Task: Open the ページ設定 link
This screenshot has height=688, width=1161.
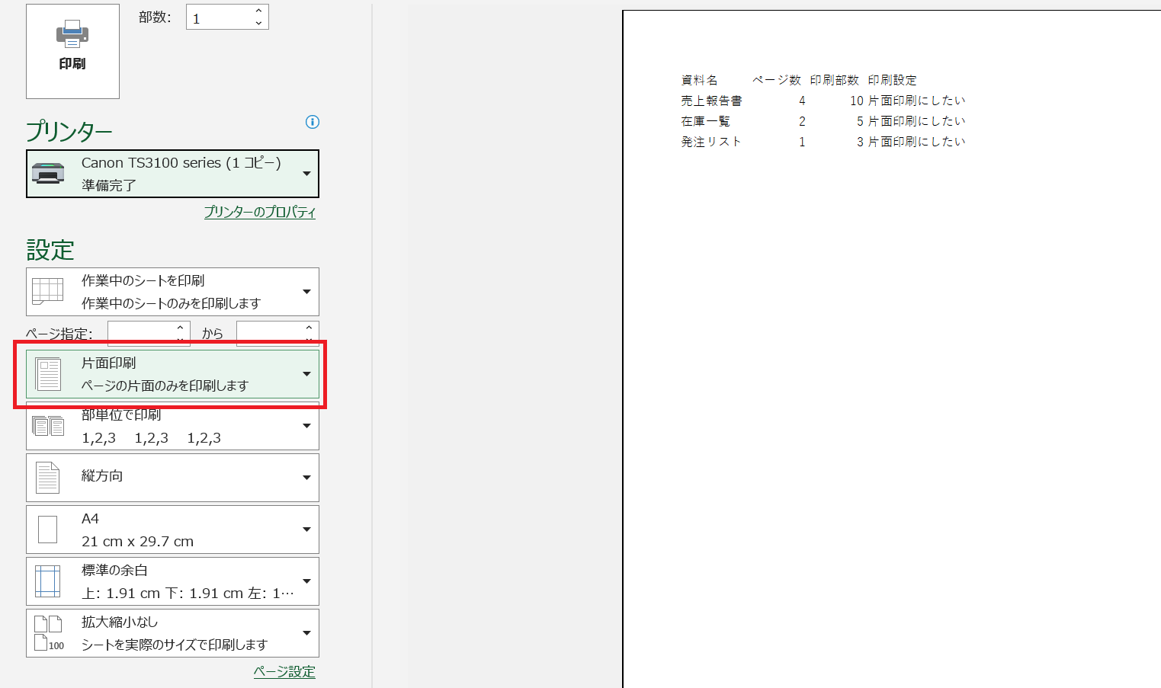Action: (x=284, y=671)
